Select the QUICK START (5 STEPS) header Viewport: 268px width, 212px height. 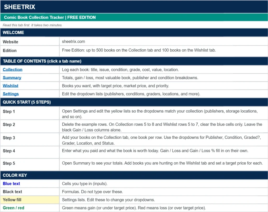click(134, 102)
